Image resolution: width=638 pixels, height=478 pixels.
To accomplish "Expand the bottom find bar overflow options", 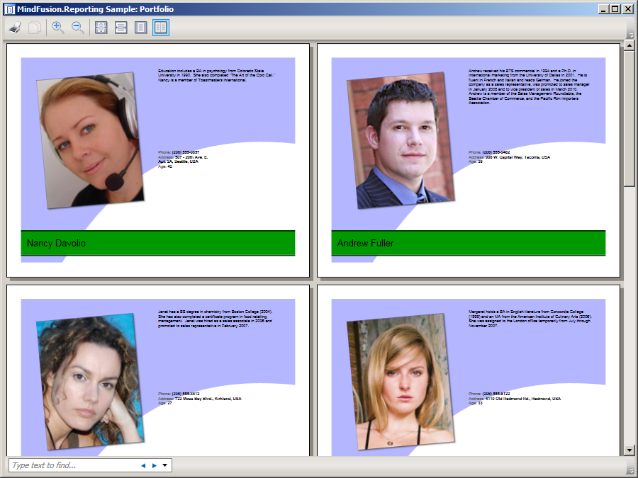I will [630, 470].
